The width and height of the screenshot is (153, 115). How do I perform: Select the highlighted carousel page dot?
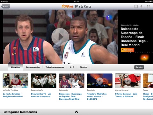(131, 52)
